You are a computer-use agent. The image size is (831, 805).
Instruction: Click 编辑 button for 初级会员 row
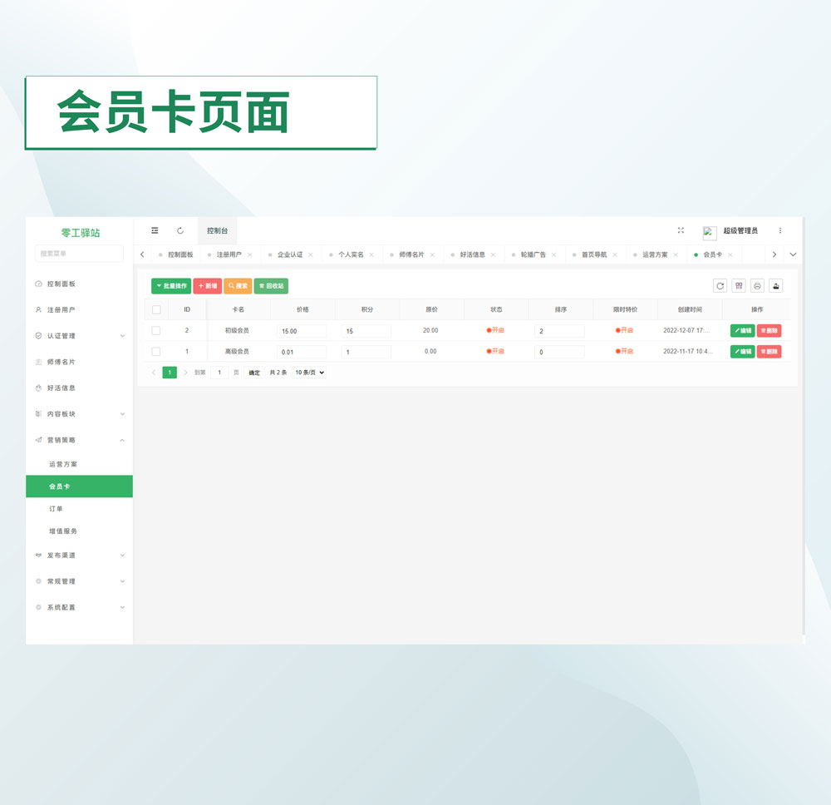click(742, 331)
